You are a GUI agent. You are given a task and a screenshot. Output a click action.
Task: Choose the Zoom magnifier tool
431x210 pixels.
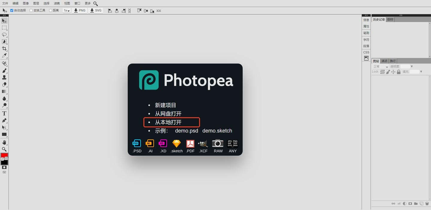coord(4,149)
